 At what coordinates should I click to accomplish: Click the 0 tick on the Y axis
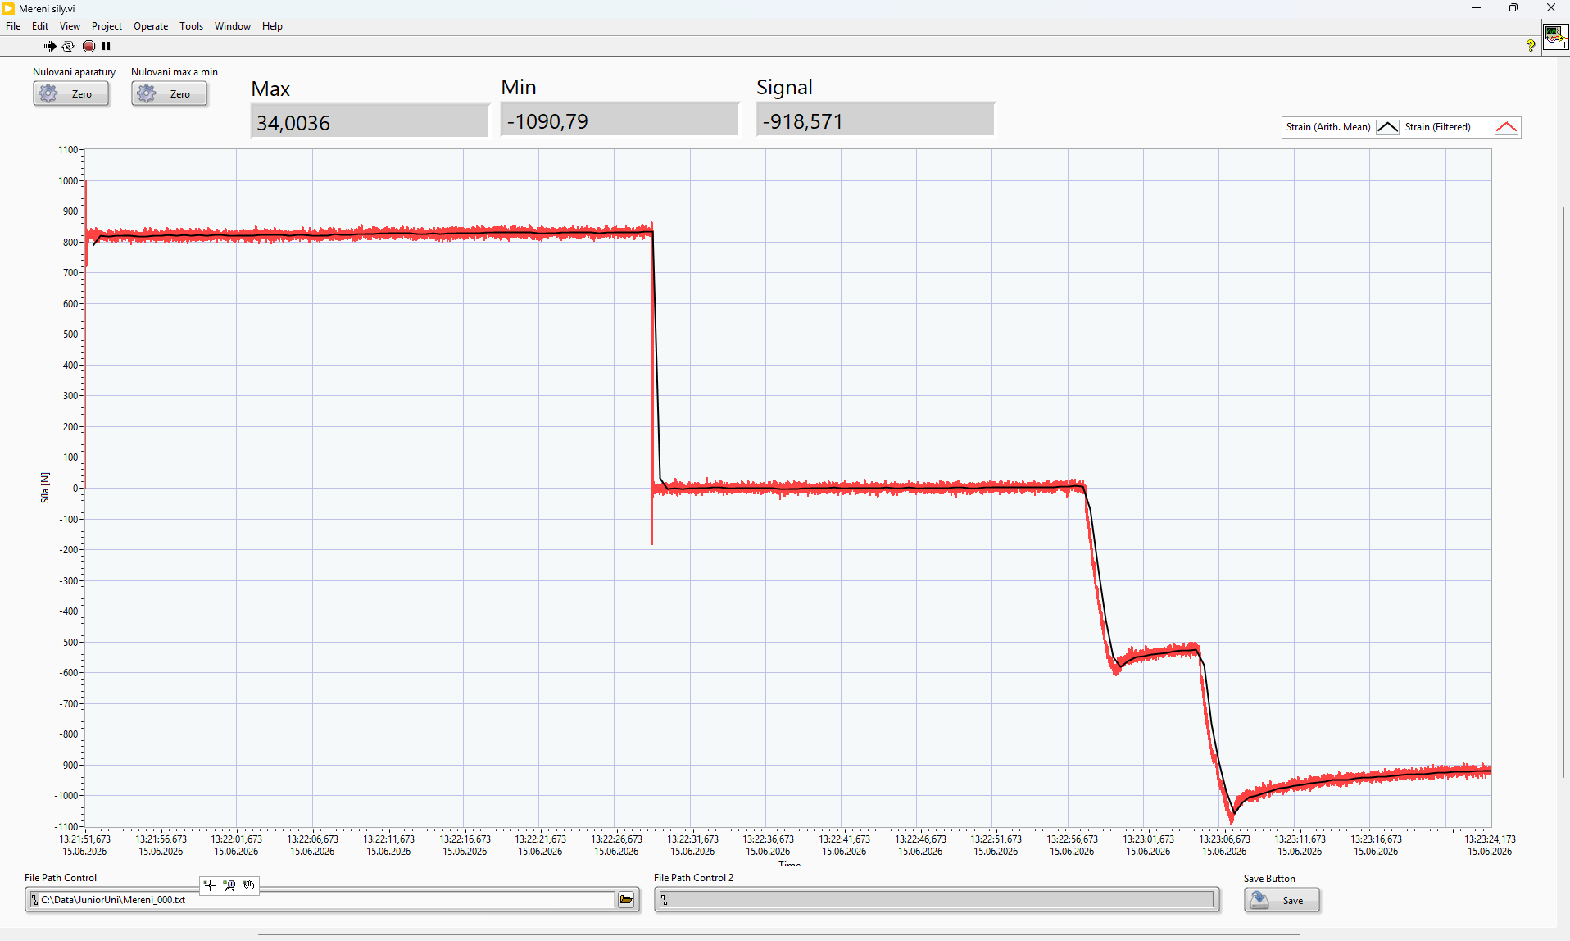pos(75,489)
